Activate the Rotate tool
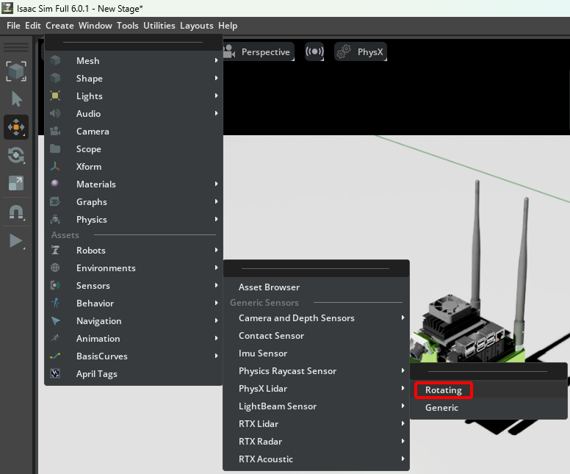The image size is (570, 474). click(16, 155)
